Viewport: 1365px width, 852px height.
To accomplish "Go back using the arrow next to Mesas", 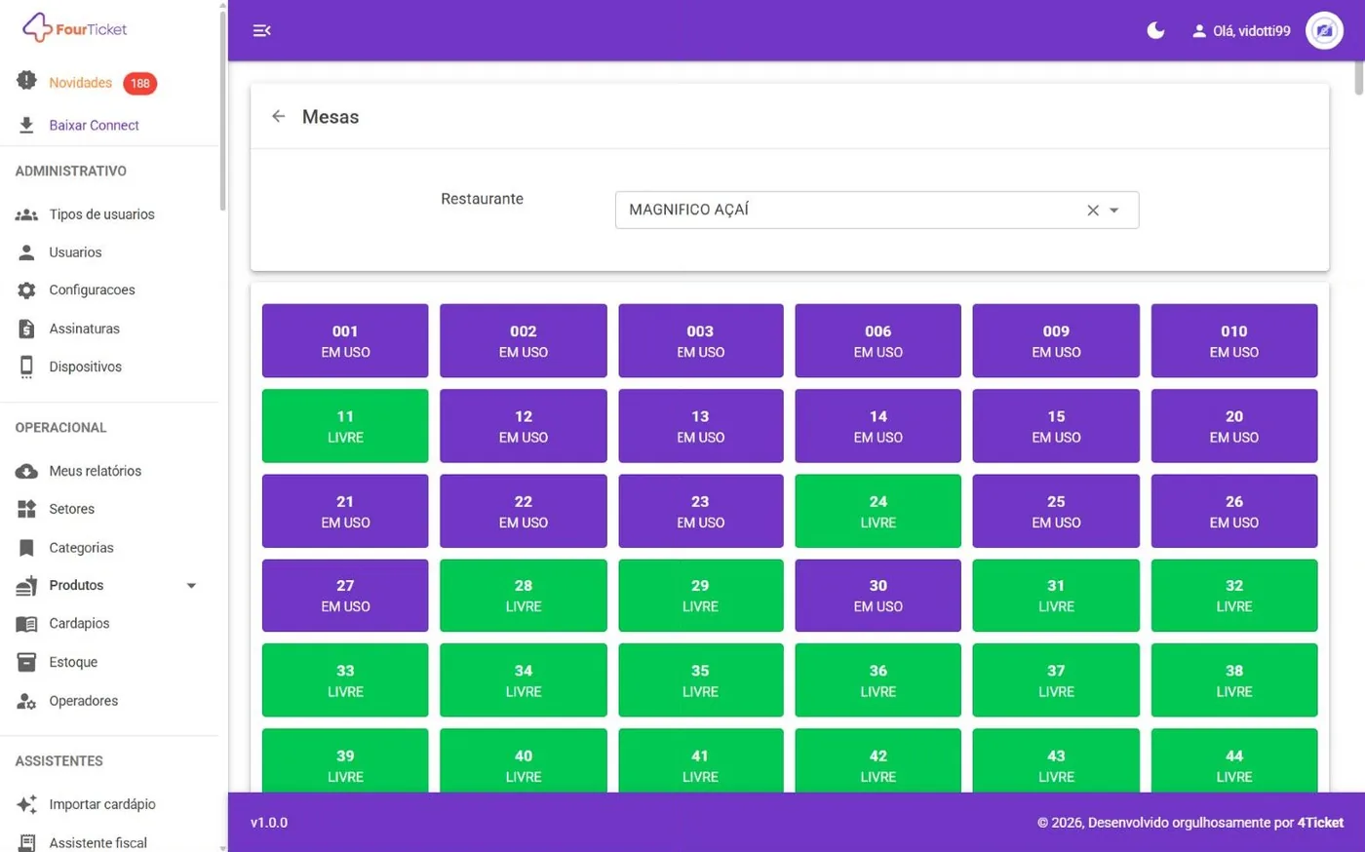I will 279,116.
